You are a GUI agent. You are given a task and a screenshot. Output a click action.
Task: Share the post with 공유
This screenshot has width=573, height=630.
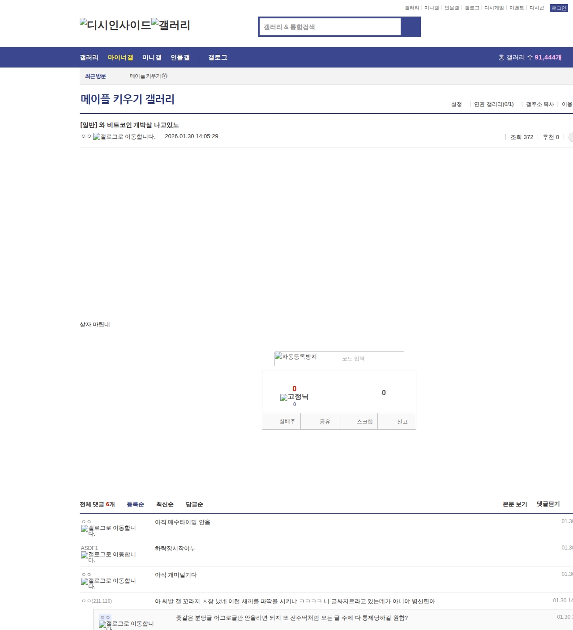(x=325, y=422)
